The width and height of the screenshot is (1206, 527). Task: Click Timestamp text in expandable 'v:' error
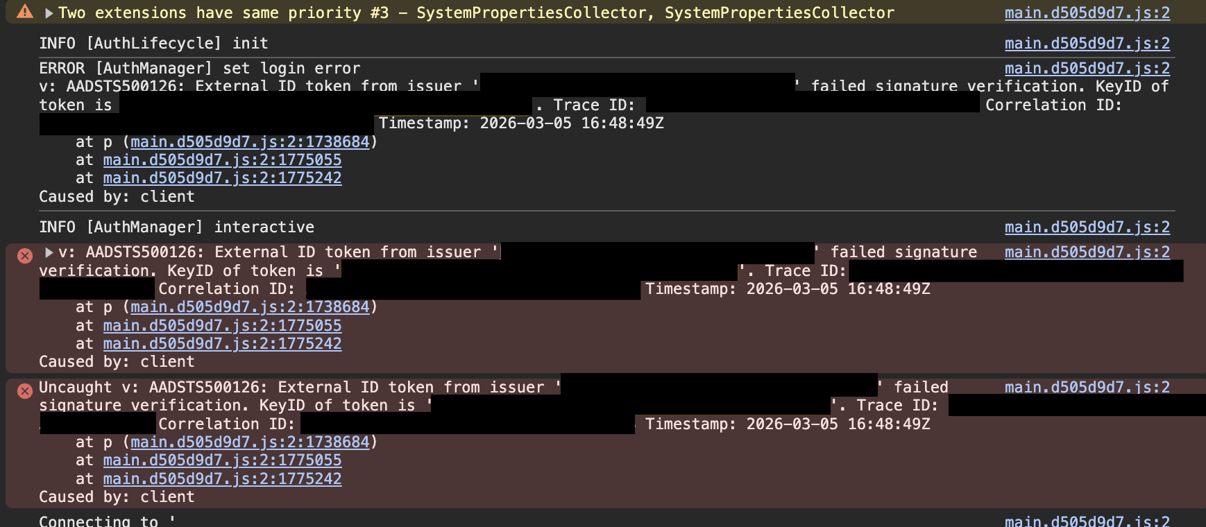click(x=788, y=289)
